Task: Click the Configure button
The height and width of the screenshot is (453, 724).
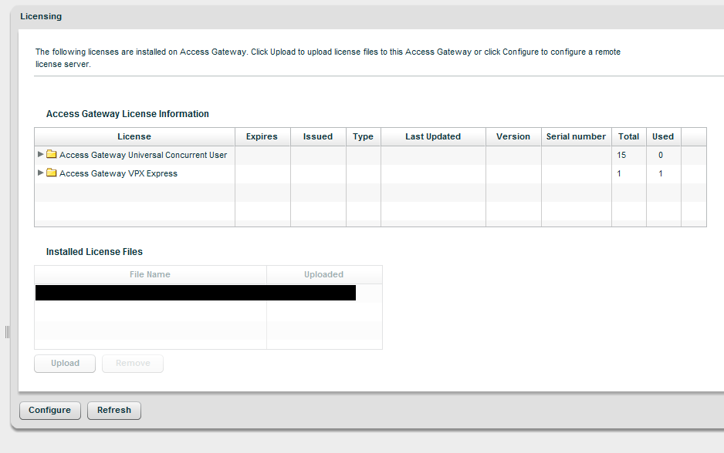Action: 50,410
